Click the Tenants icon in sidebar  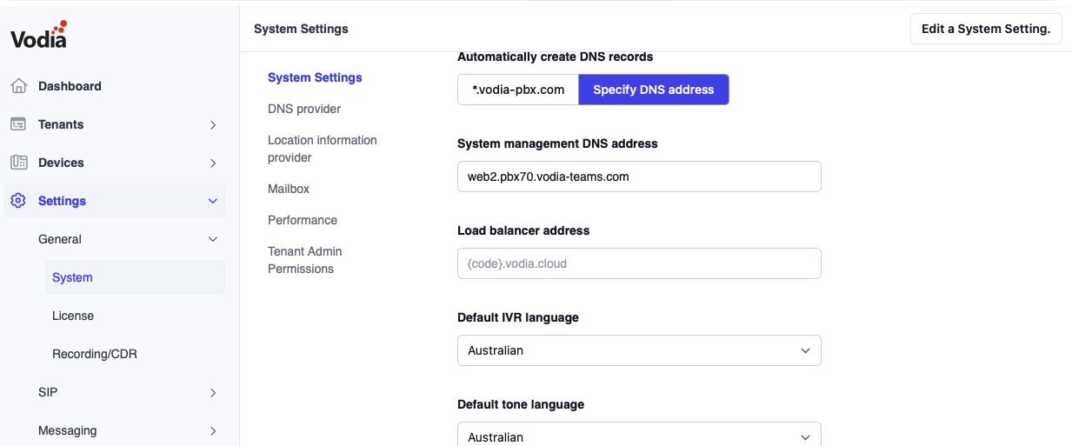pyautogui.click(x=18, y=124)
